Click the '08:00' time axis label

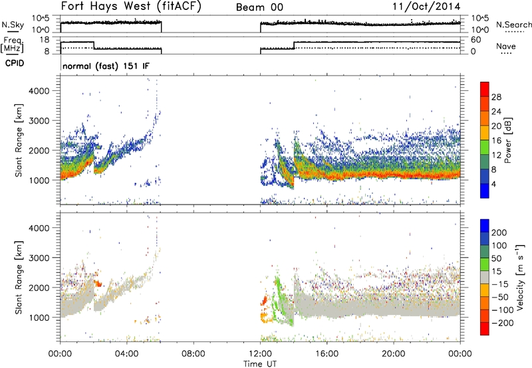pos(194,354)
